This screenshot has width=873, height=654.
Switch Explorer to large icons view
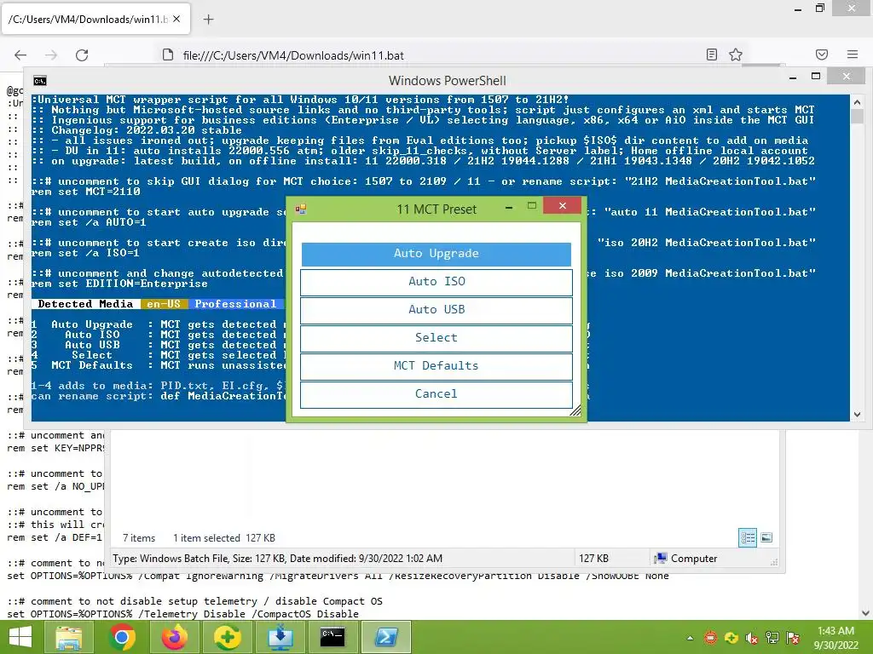(x=766, y=537)
